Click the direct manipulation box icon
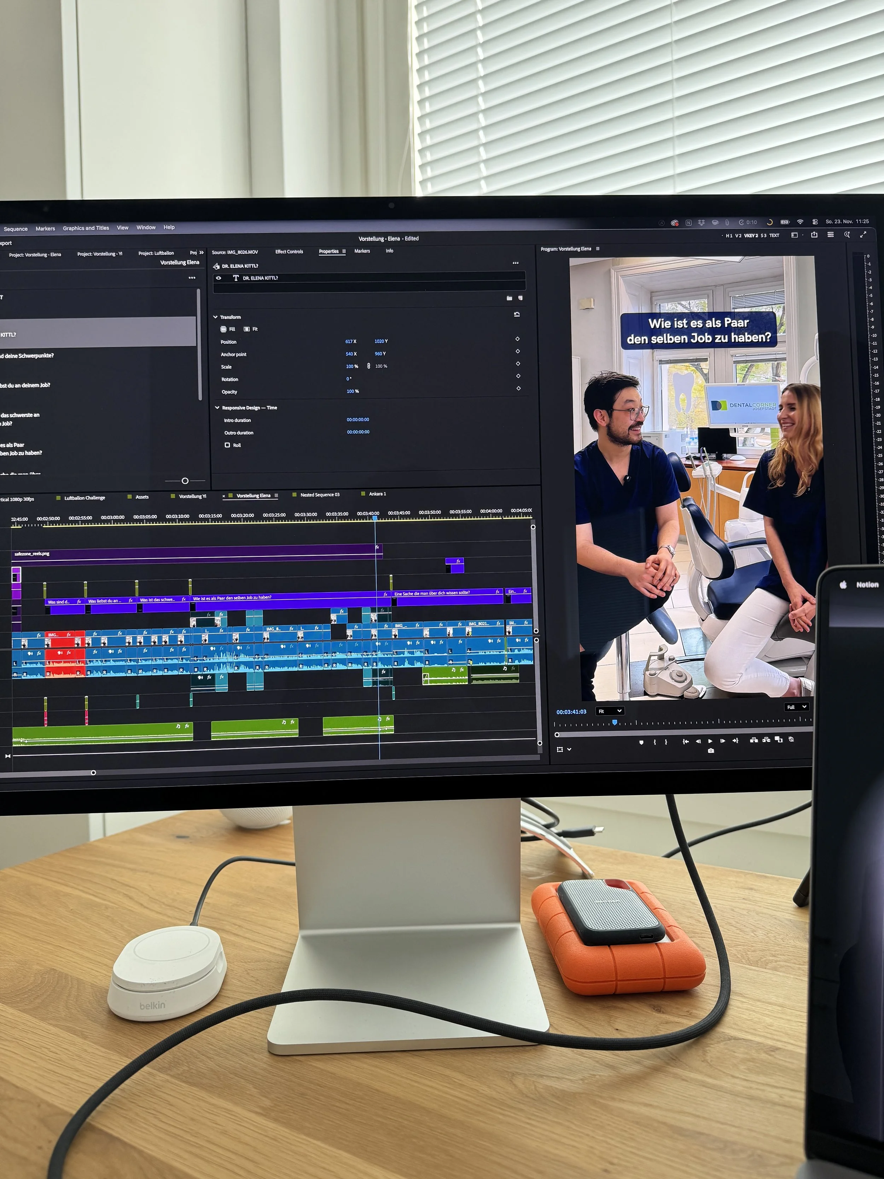 point(559,750)
